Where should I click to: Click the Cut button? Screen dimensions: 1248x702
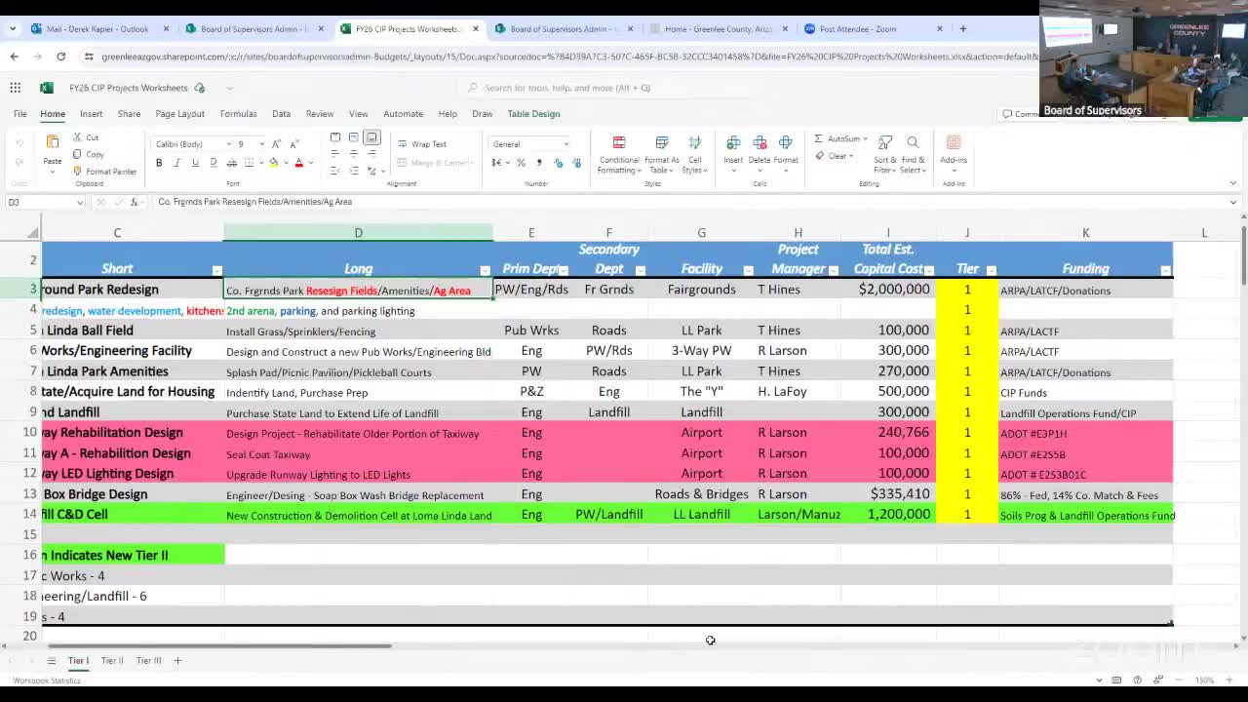(x=86, y=137)
